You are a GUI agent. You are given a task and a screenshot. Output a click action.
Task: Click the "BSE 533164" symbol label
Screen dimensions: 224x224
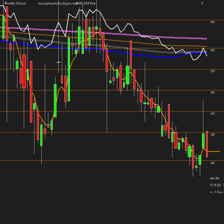86,3
